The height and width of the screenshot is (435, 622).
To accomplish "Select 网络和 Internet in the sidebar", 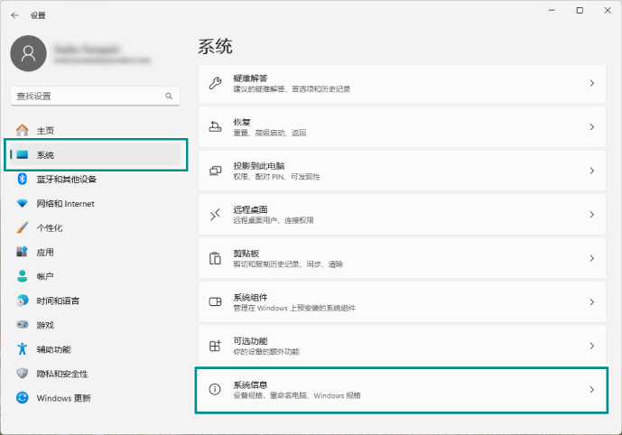I will (x=65, y=203).
